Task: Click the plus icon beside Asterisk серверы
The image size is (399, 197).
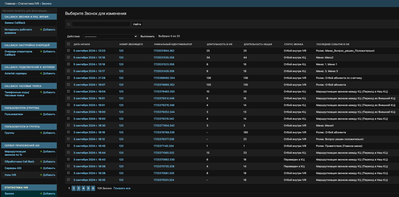Action: click(41, 73)
